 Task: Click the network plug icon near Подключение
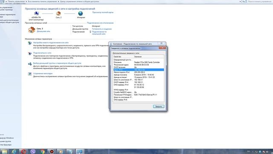[x=90, y=32]
